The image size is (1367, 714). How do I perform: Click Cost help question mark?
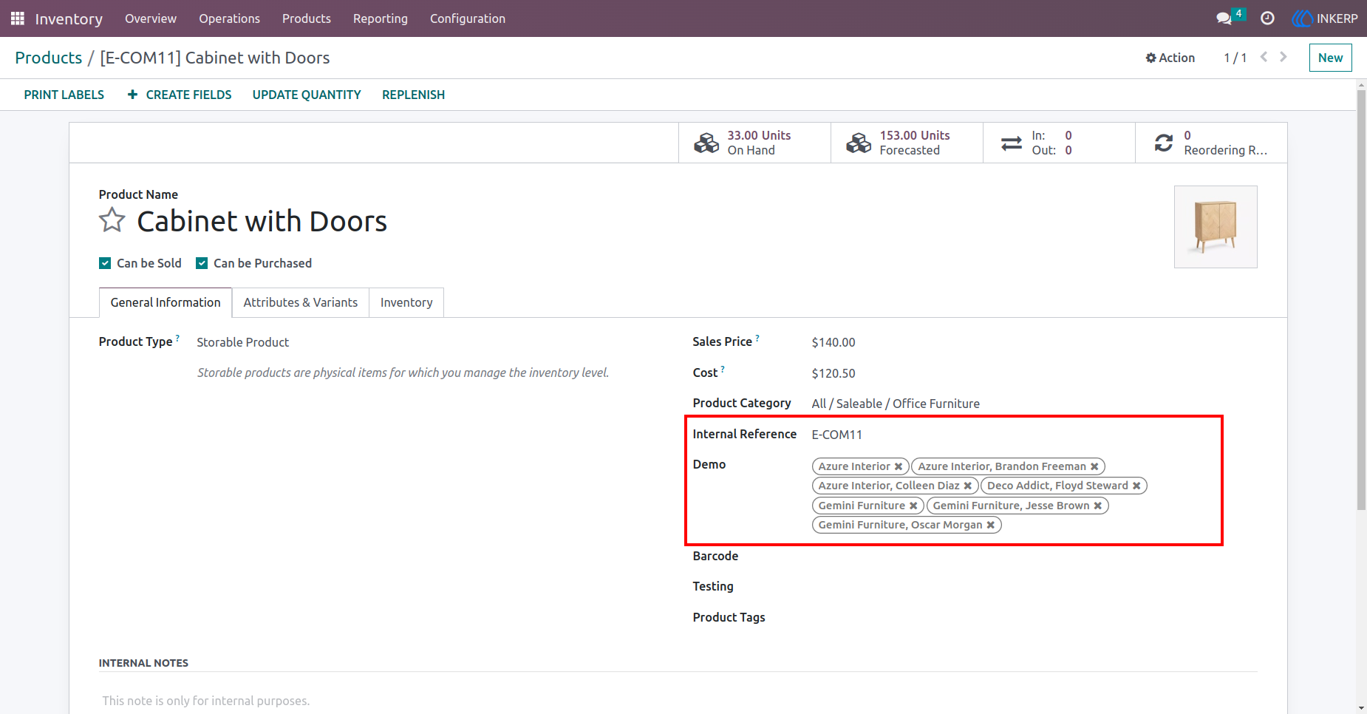point(723,369)
